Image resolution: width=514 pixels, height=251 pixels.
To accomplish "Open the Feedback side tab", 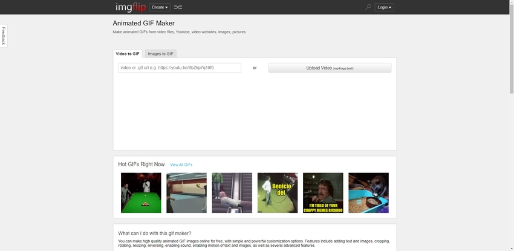I will 3,36.
